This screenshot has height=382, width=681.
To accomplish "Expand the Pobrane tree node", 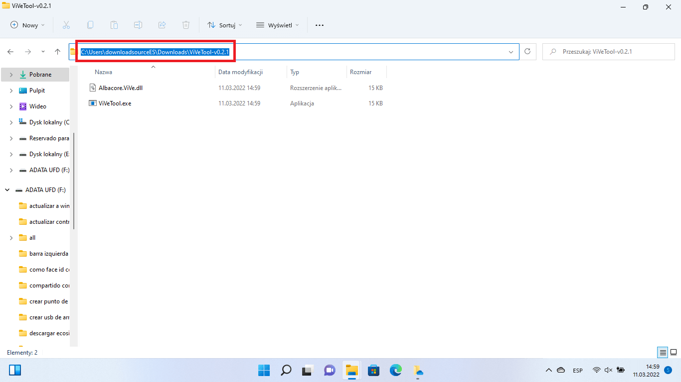I will pyautogui.click(x=11, y=75).
